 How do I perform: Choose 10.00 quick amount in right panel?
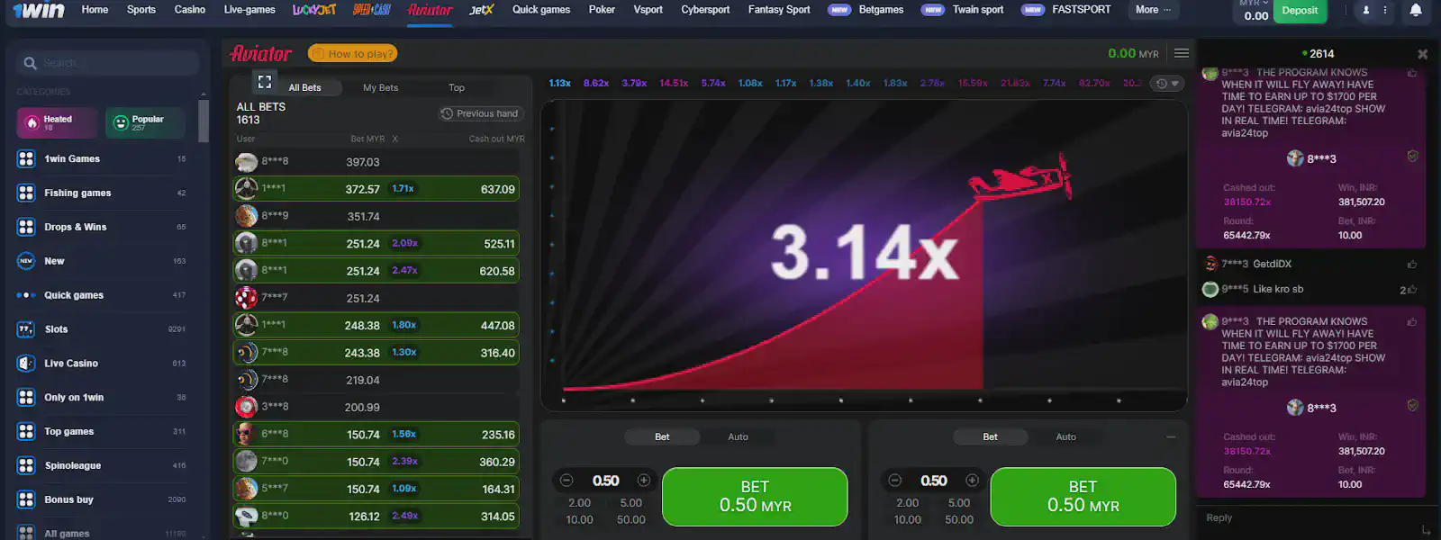[x=908, y=520]
